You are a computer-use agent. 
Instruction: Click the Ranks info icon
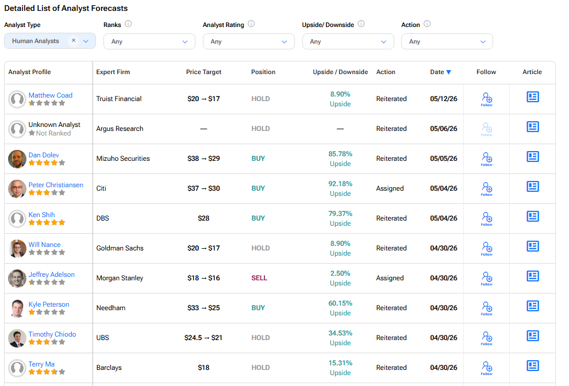tap(128, 24)
